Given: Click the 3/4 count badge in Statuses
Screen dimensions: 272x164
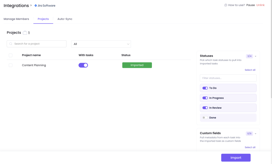Looking at the screenshot, I should click(249, 56).
